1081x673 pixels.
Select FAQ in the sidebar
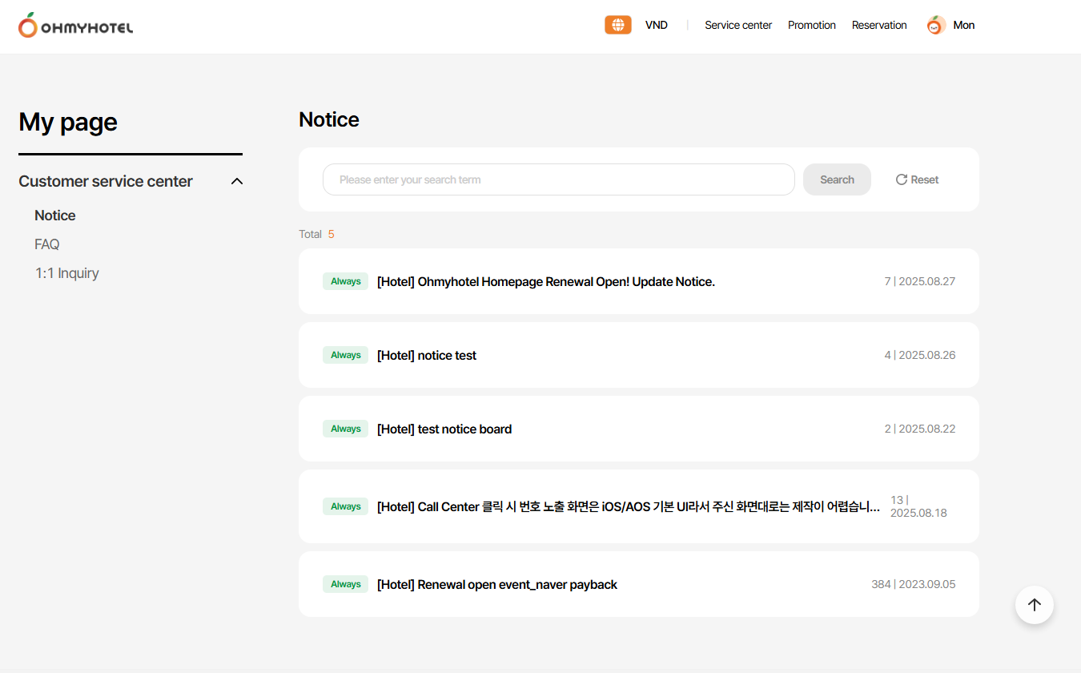pyautogui.click(x=47, y=244)
